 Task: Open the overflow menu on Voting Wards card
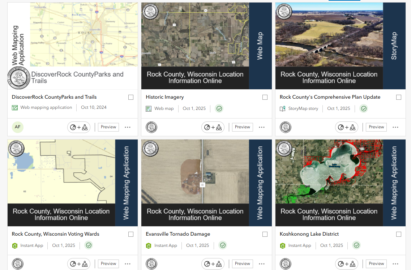[127, 263]
